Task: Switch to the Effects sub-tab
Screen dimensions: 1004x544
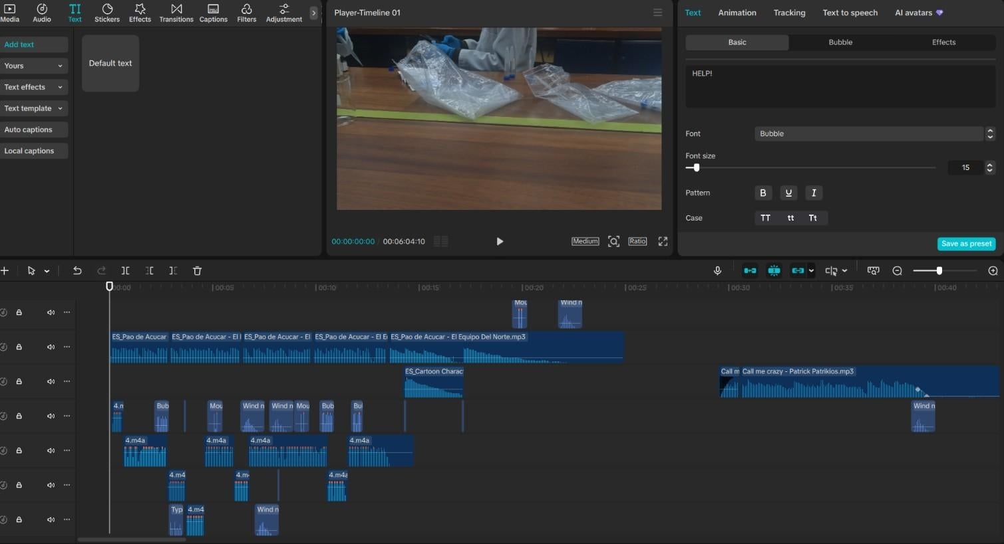Action: pyautogui.click(x=943, y=42)
